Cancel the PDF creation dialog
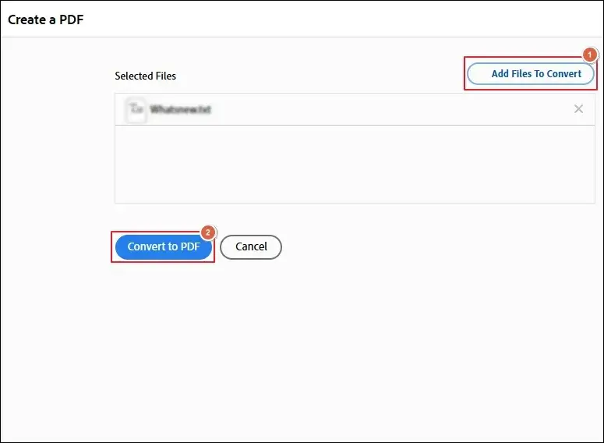 click(x=251, y=246)
